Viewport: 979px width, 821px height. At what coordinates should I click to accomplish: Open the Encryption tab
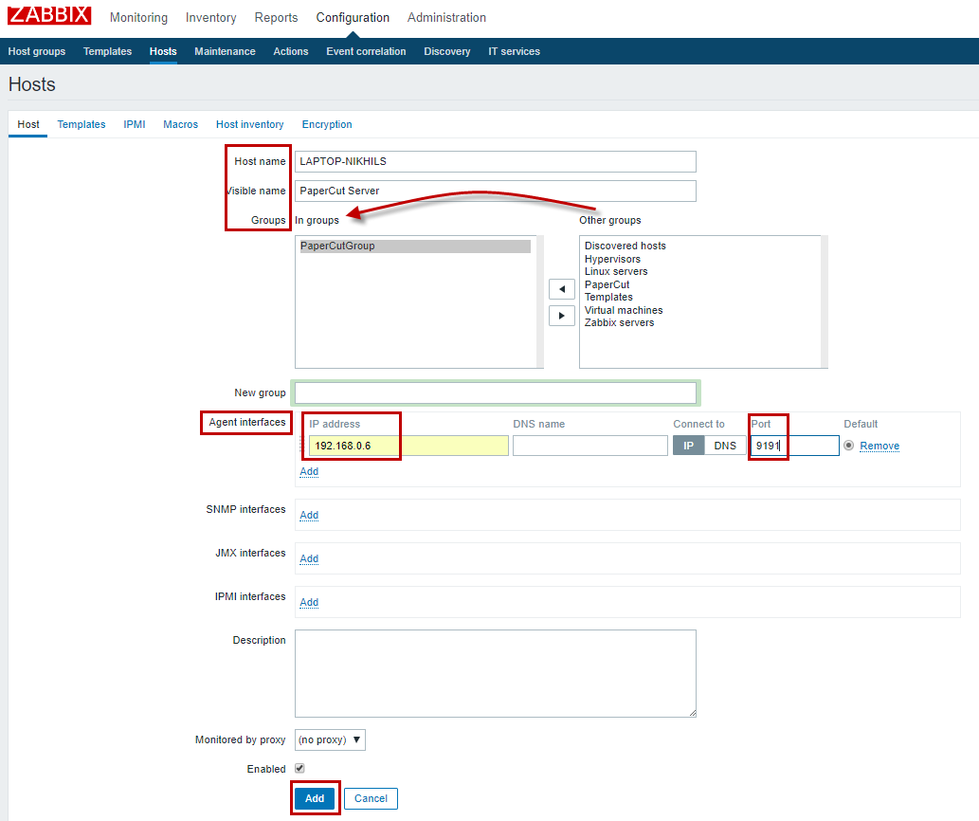(x=326, y=124)
